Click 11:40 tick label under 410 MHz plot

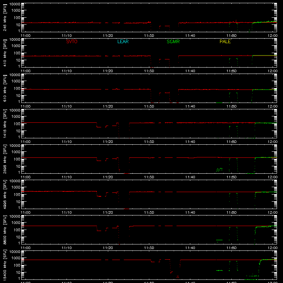pos(190,71)
